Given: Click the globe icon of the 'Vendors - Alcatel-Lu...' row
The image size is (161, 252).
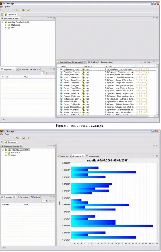Looking at the screenshot, I should point(61,101).
